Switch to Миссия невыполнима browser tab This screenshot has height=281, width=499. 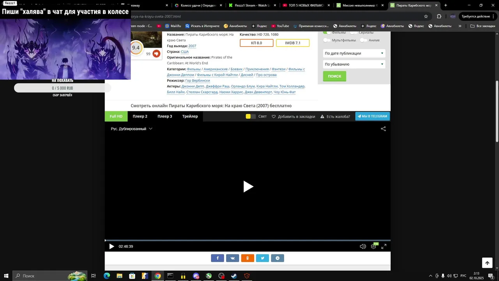[x=360, y=5]
